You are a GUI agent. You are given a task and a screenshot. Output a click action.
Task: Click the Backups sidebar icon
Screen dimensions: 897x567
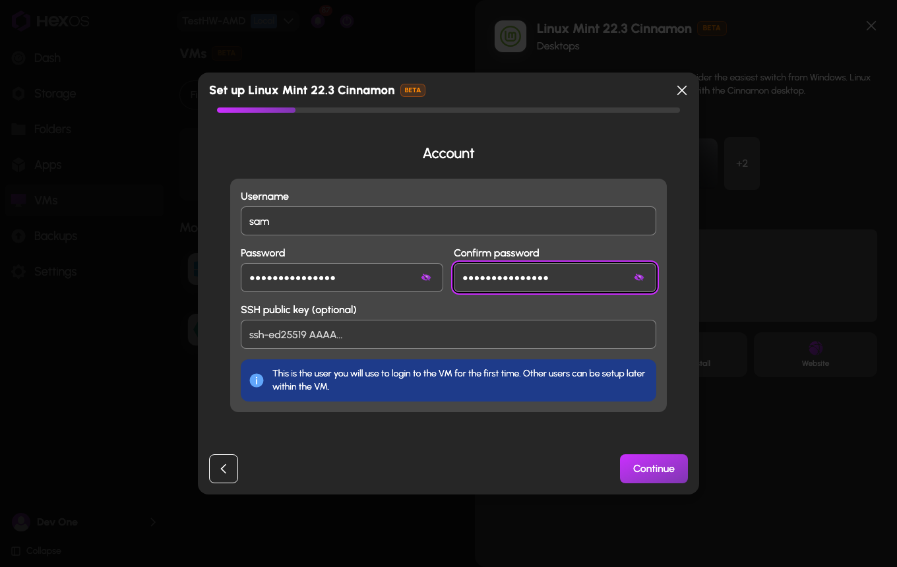click(18, 236)
